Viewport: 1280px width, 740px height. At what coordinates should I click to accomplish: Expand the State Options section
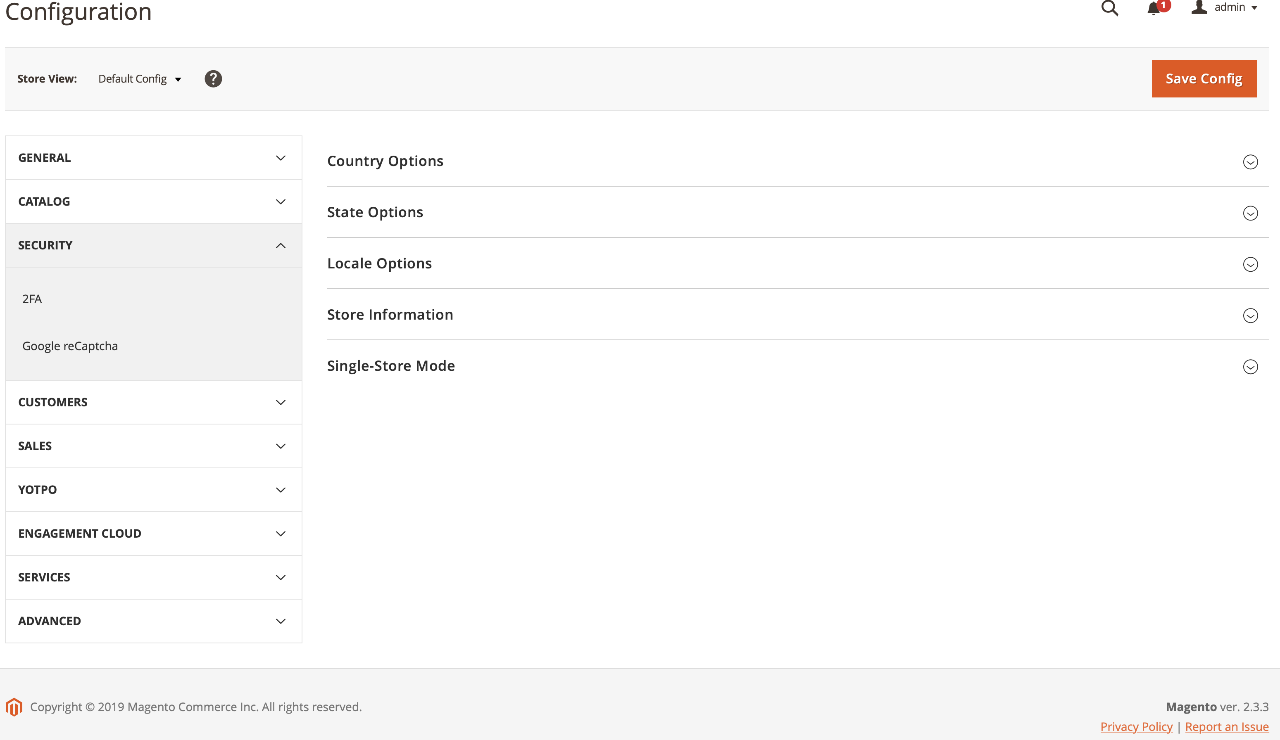1251,213
